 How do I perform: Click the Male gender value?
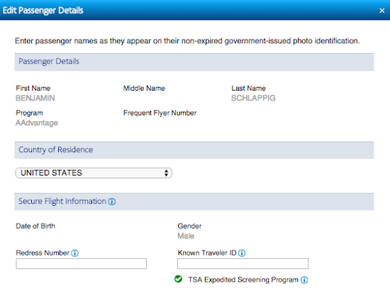pyautogui.click(x=186, y=236)
